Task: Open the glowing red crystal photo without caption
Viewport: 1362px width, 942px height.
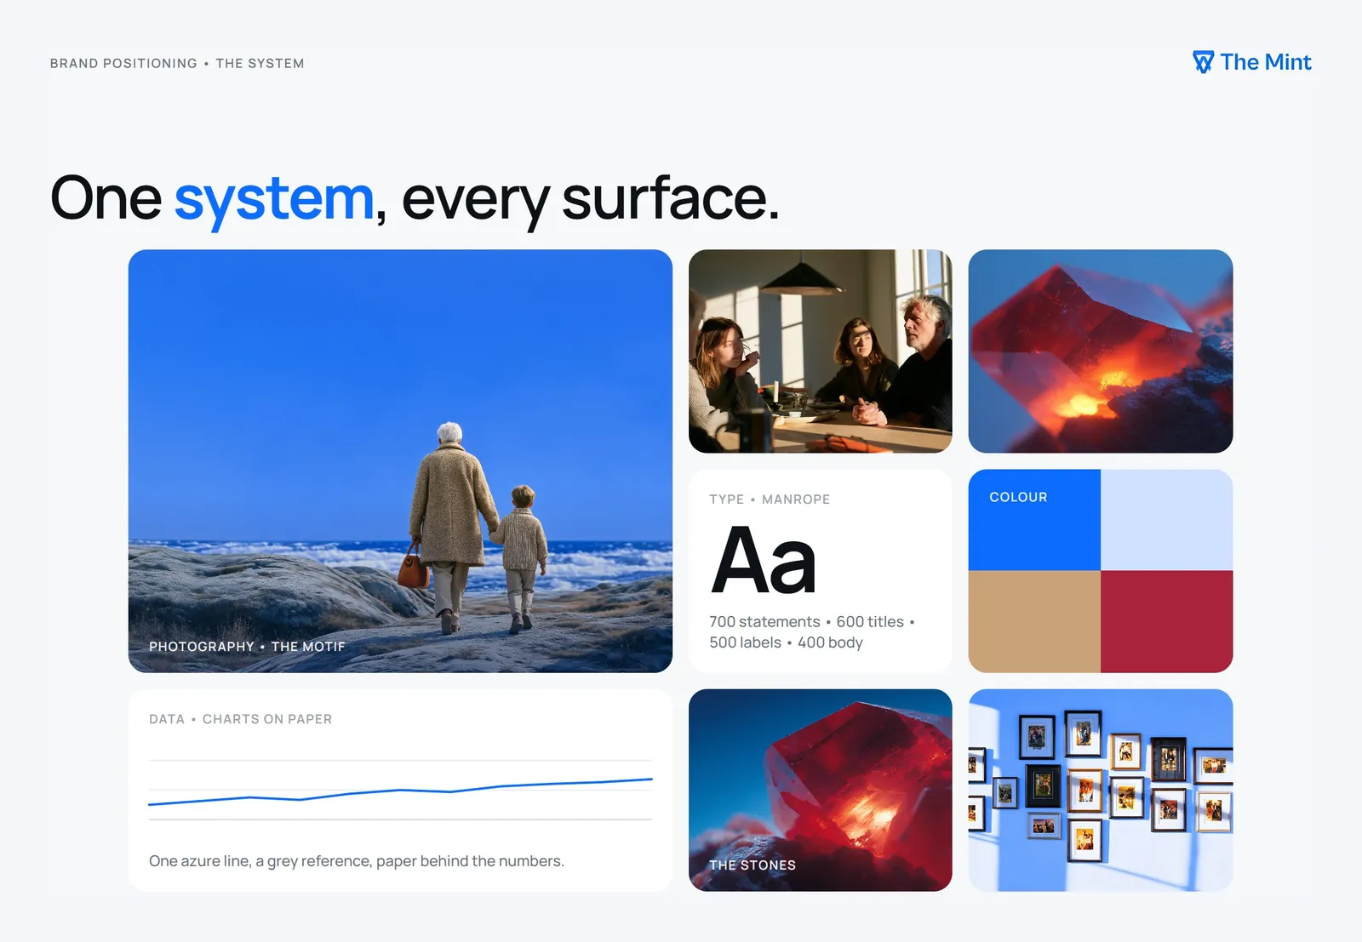Action: (1101, 351)
